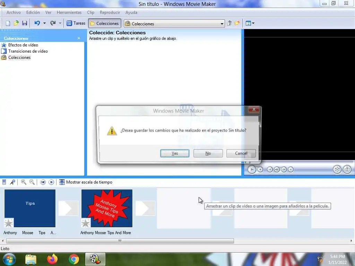The width and height of the screenshot is (355, 266).
Task: Click the storyboard scroll left arrow
Action: tap(2, 241)
